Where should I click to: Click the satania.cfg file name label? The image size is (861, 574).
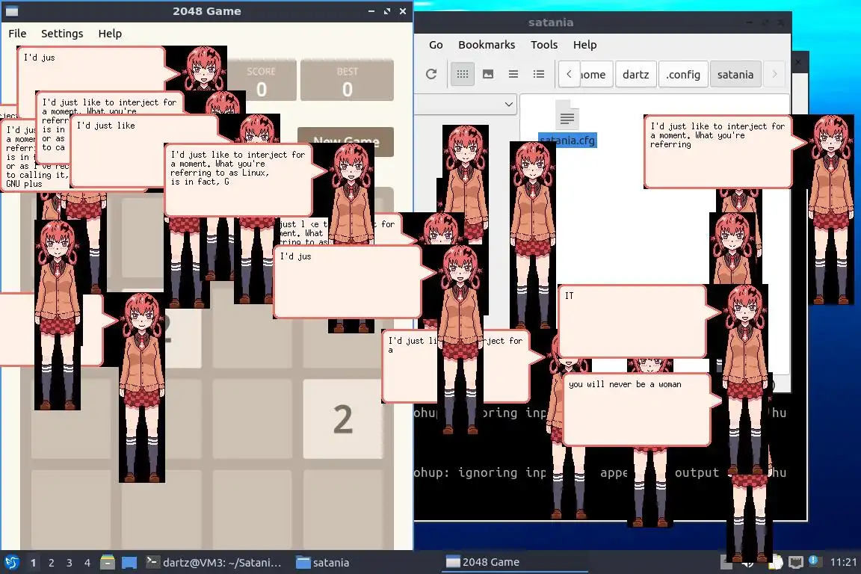pyautogui.click(x=567, y=141)
